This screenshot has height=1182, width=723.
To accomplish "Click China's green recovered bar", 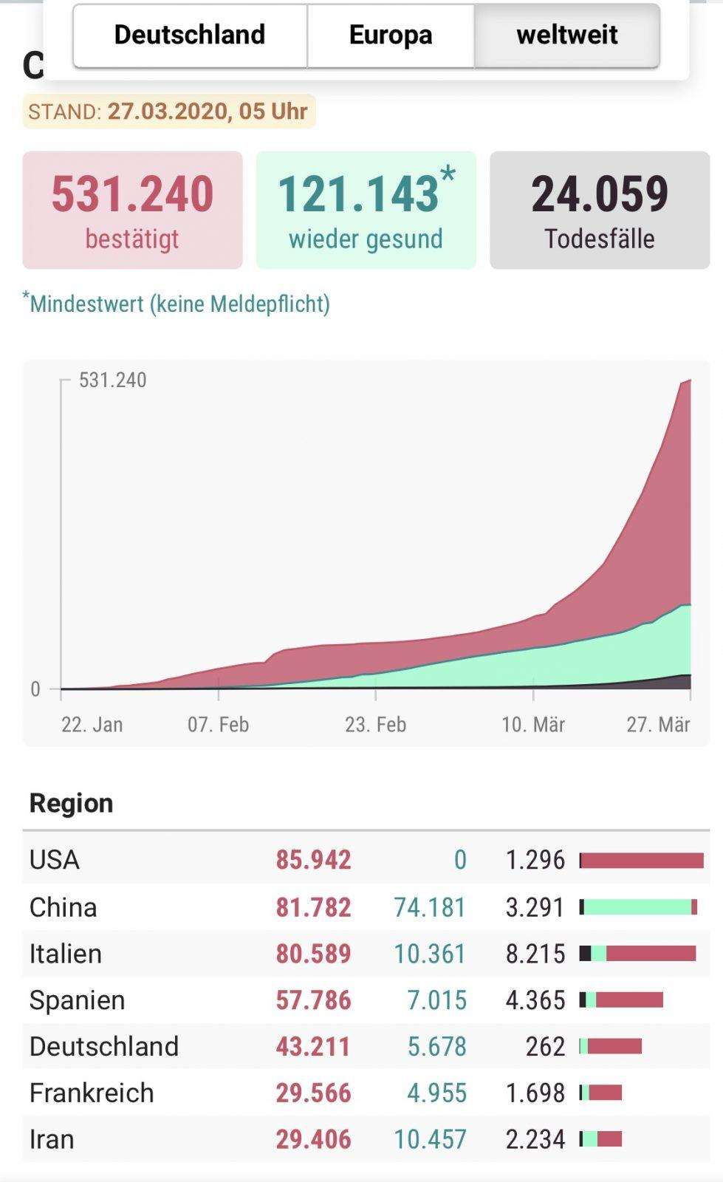I will pos(638,906).
